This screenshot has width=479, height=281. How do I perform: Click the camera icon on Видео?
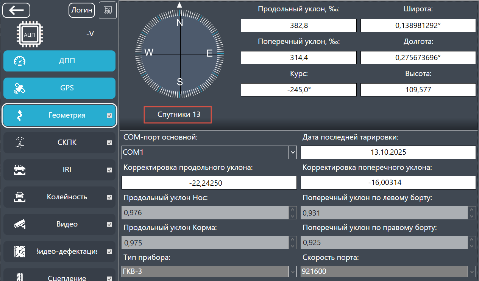(19, 224)
